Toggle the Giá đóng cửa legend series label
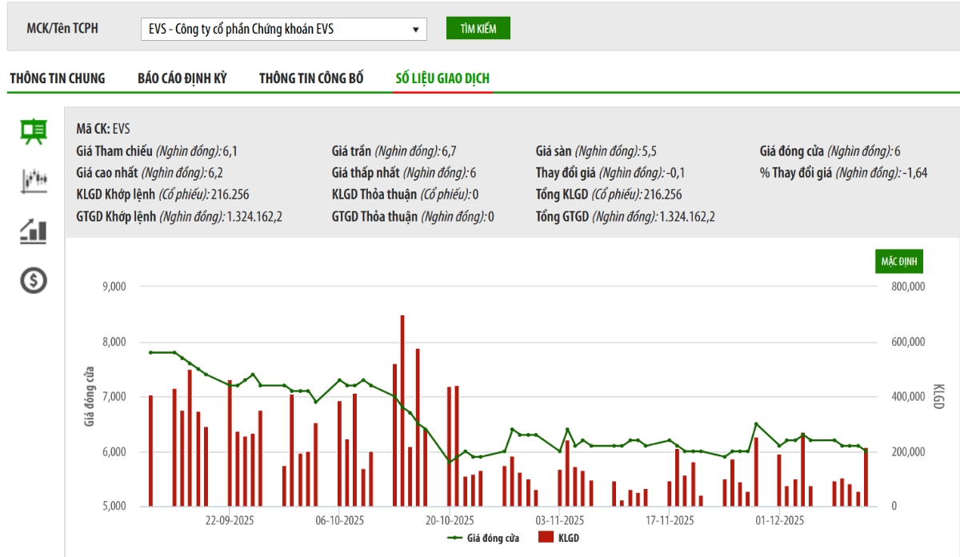 [494, 538]
